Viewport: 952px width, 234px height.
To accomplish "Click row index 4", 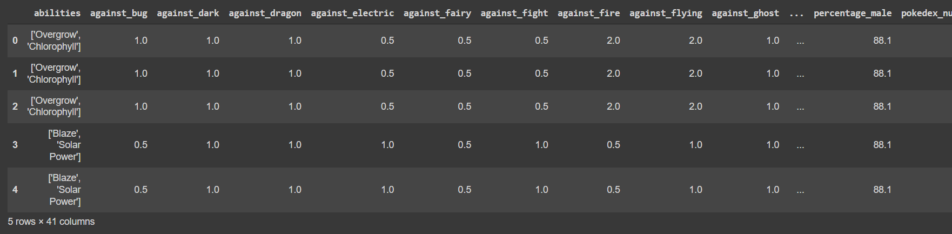I will [15, 190].
